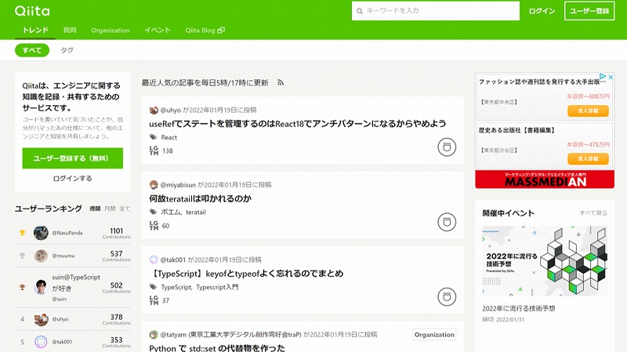Click ログイン in the header

tap(542, 11)
